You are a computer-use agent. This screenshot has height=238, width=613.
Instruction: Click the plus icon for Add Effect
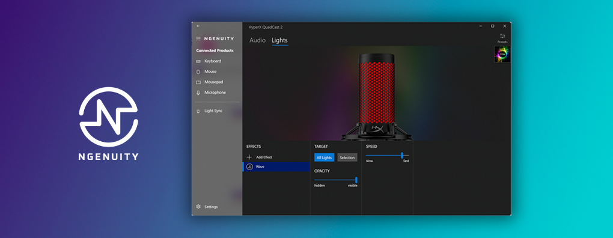click(x=249, y=157)
